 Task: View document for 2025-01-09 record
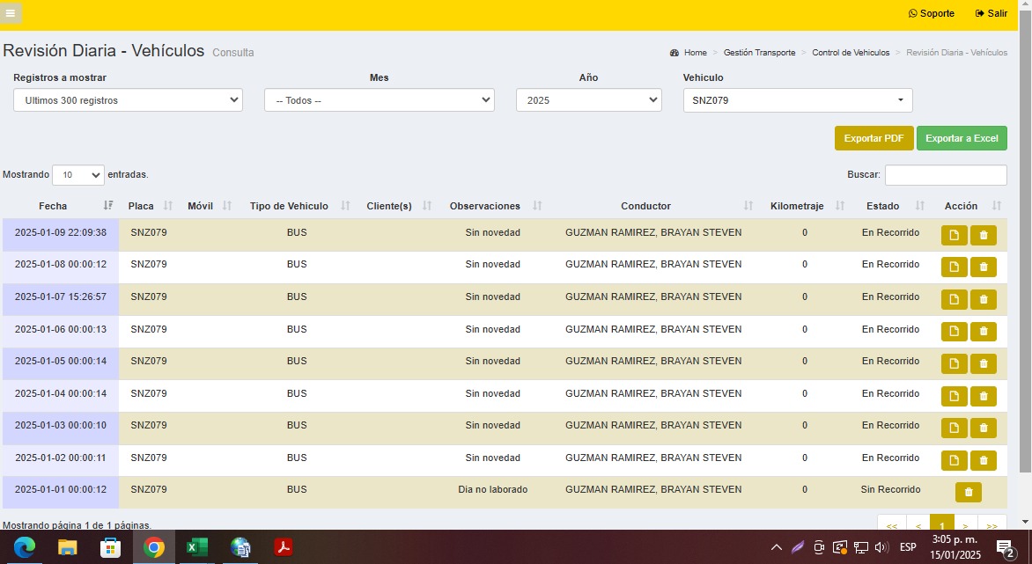(954, 235)
